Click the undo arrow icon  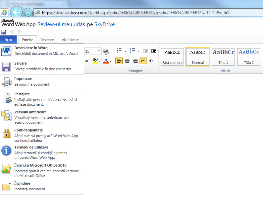coord(11,32)
